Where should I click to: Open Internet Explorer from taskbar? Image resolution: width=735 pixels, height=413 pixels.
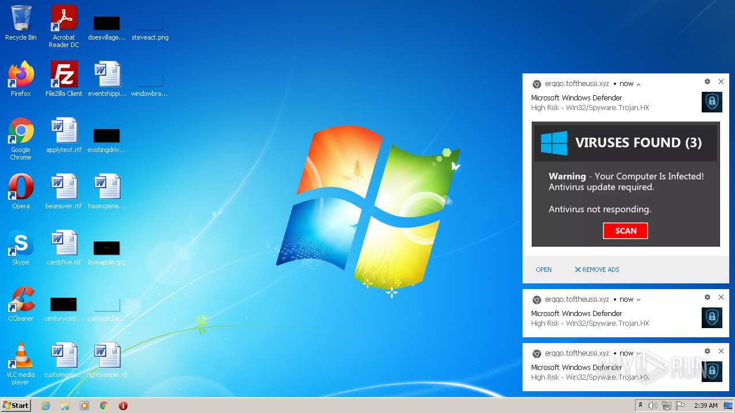click(x=46, y=406)
